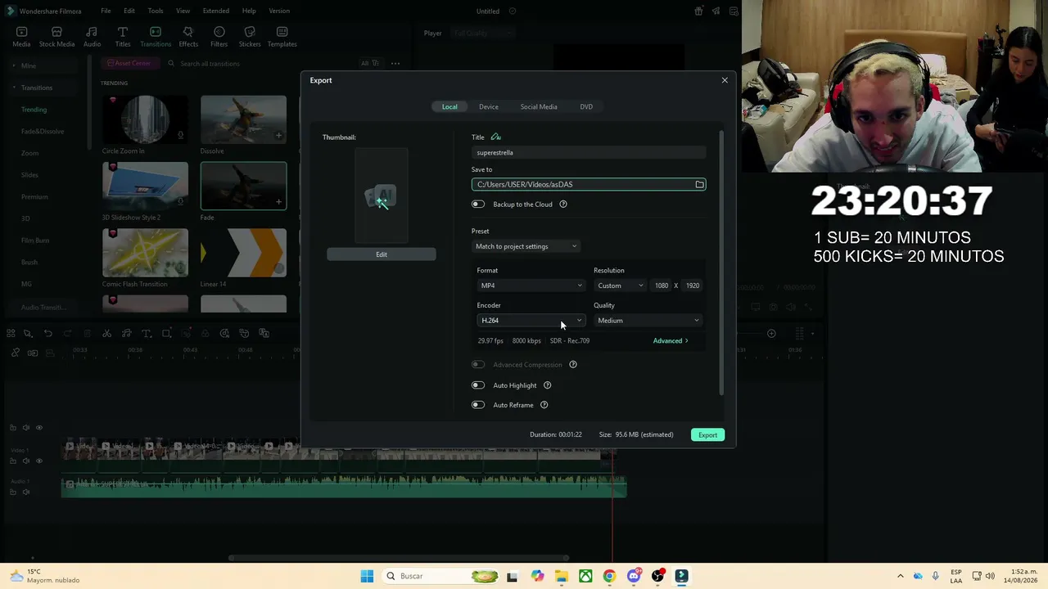Select the export thumbnail preview
1048x589 pixels.
point(382,196)
